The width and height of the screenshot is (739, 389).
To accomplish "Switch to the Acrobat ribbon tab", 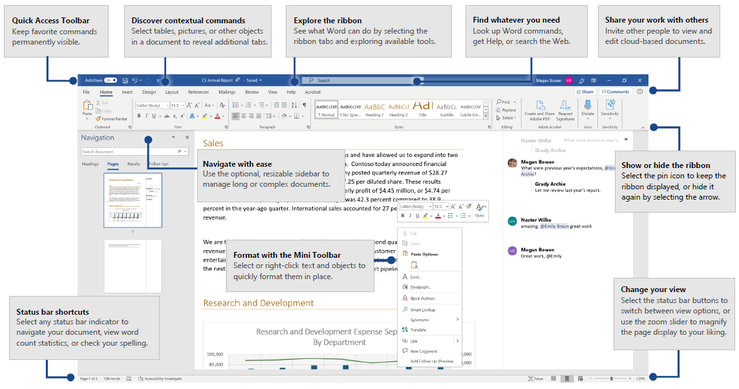I will click(x=312, y=92).
